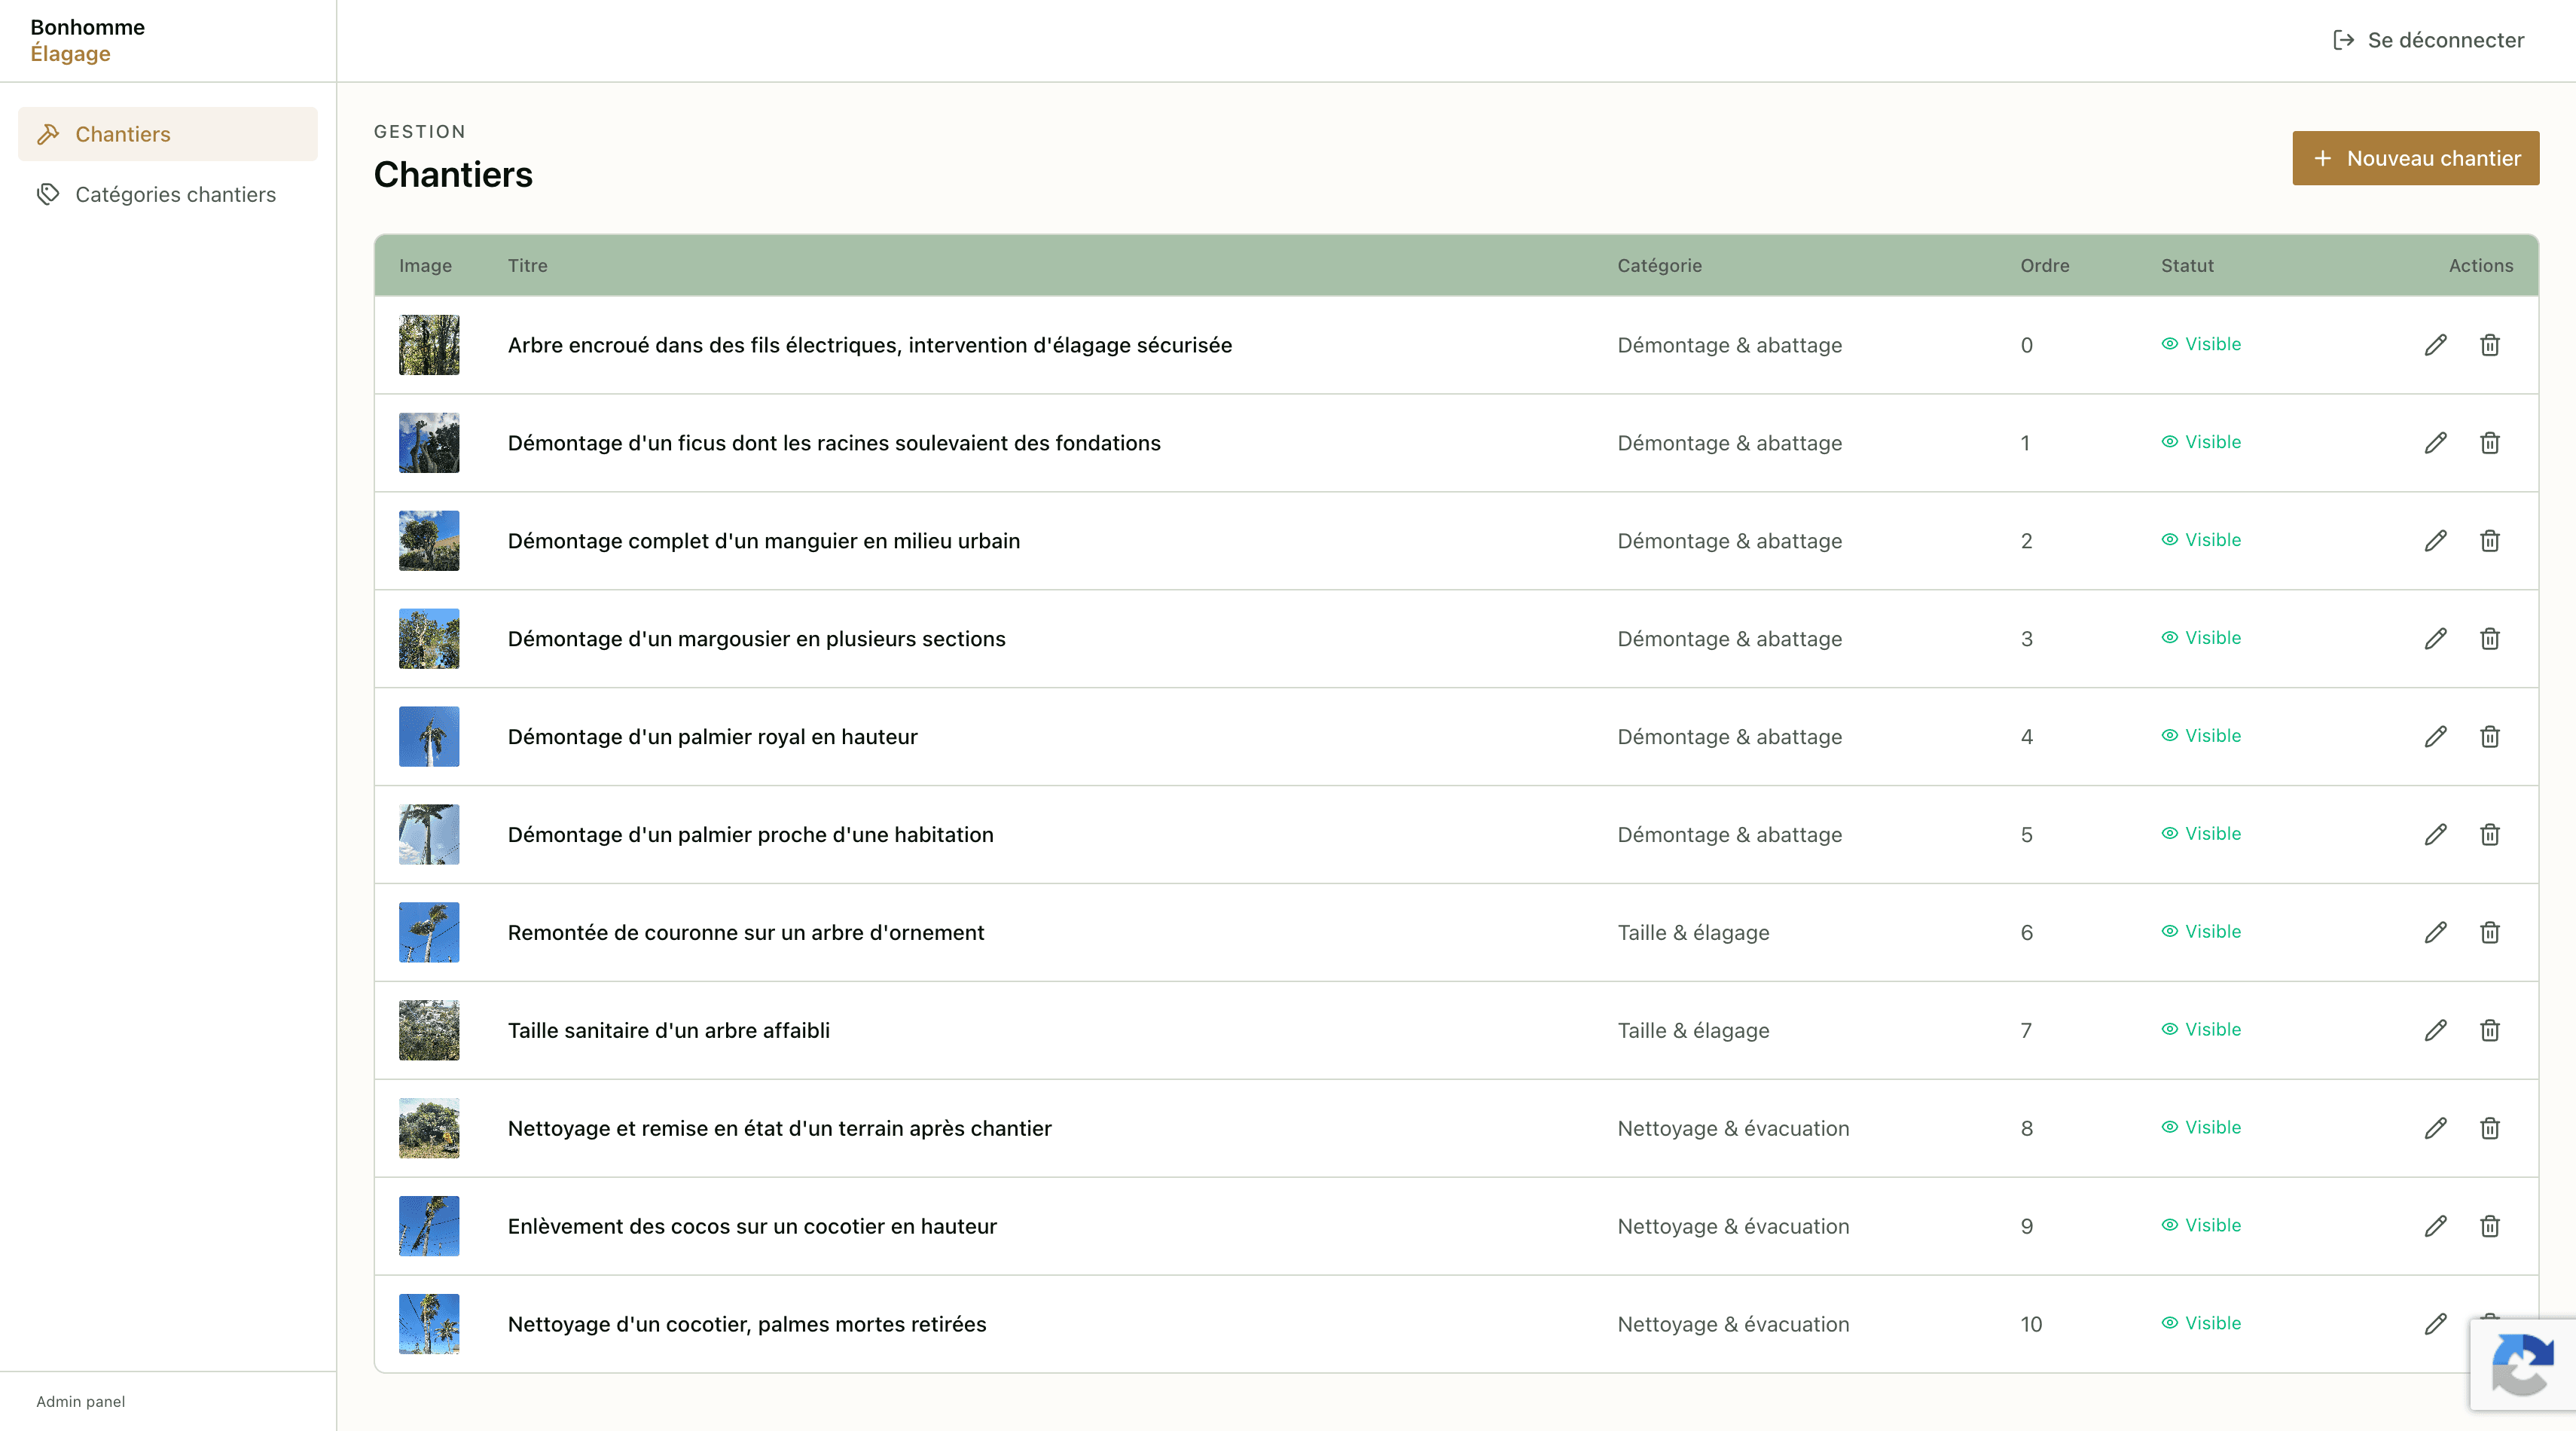
Task: Remove the margousier chantier with trash icon
Action: 2489,639
